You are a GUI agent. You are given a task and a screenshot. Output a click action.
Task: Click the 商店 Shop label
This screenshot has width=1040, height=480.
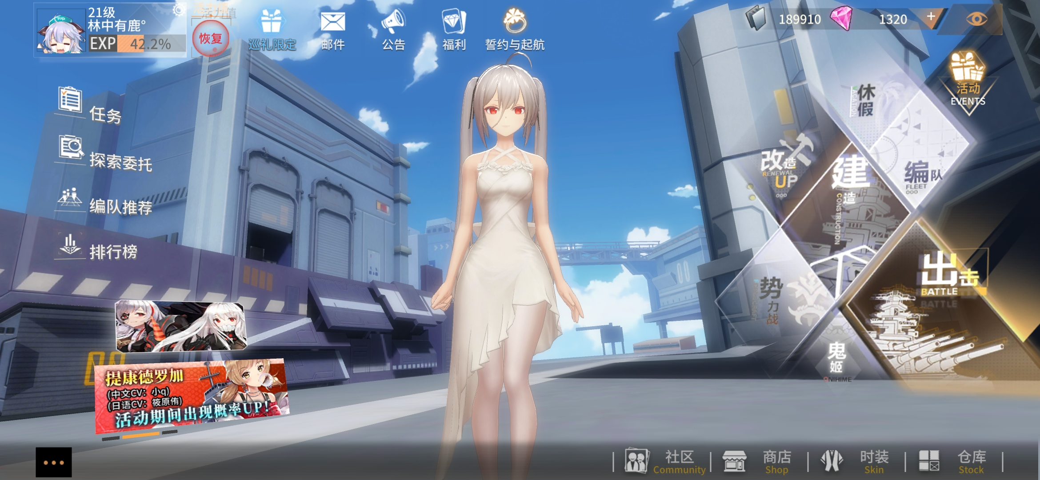tap(777, 462)
